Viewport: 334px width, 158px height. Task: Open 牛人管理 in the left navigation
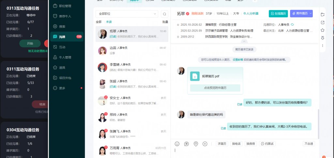[x=65, y=57]
